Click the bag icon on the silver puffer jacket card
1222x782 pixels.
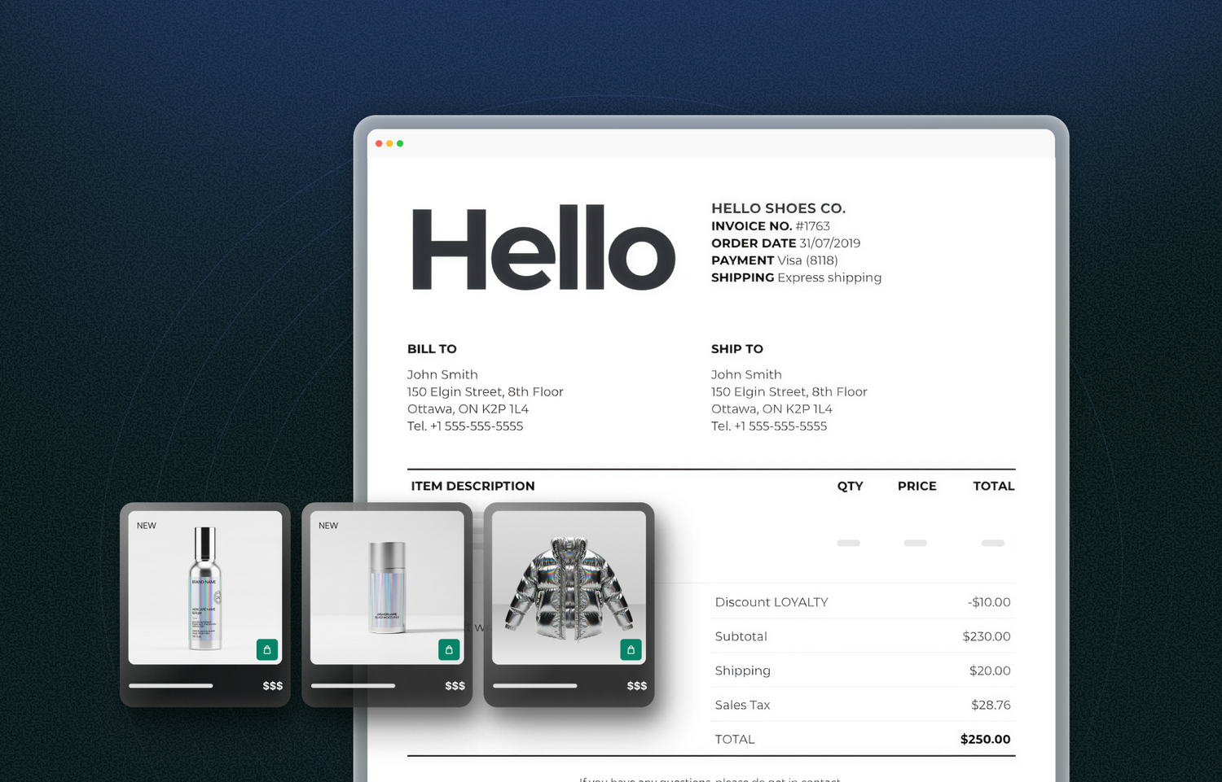[x=631, y=650]
